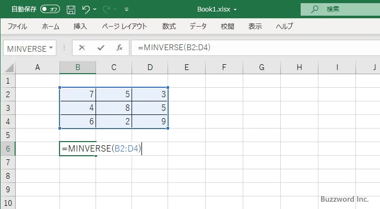Screen dimensions: 380x209
Task: Select row 10 header
Action: pos(8,203)
